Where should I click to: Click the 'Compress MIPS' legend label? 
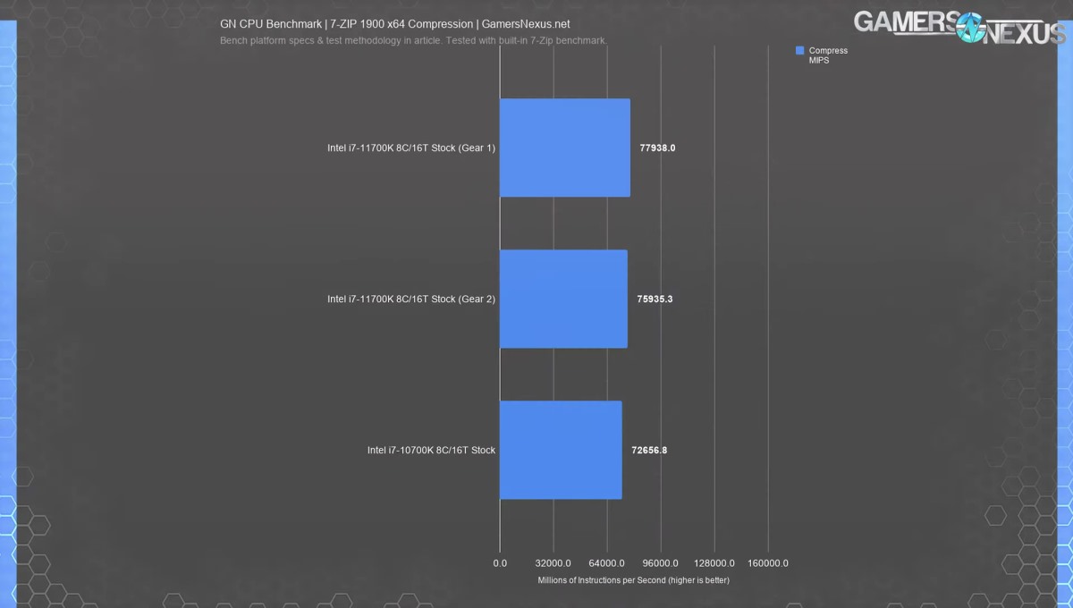click(828, 55)
